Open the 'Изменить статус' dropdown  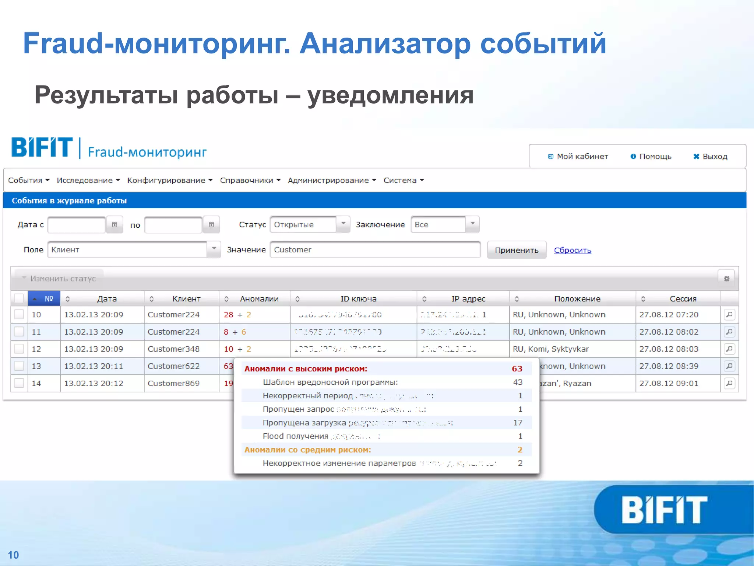point(59,279)
